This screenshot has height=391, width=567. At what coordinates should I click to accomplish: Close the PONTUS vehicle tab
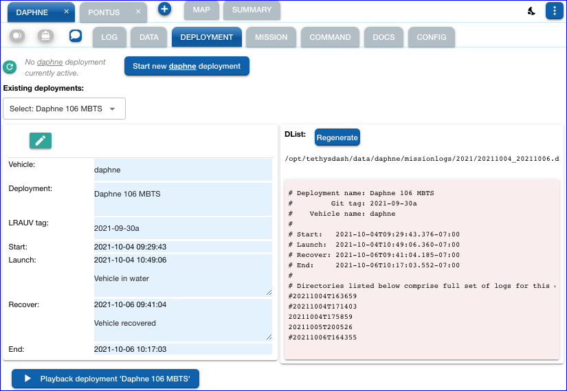(x=137, y=12)
